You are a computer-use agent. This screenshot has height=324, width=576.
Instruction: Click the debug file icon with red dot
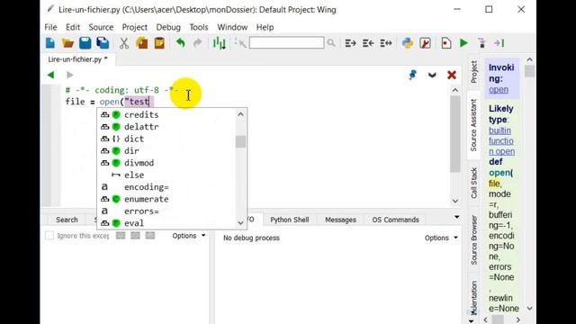[446, 43]
